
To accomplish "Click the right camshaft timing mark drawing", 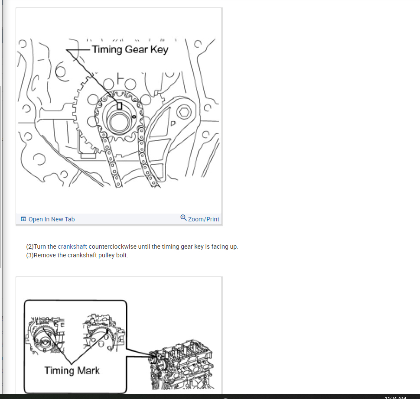I will click(104, 332).
